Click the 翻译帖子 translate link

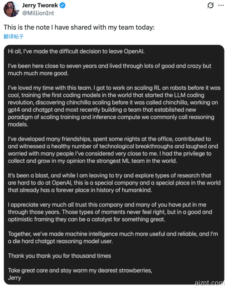(14, 36)
